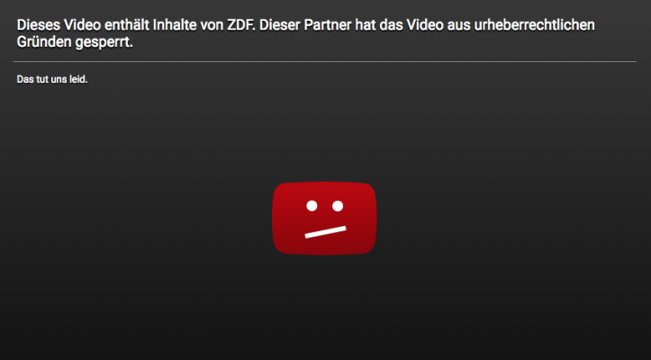
Task: Click the word 'Dieses' starting the heading
Action: (38, 25)
